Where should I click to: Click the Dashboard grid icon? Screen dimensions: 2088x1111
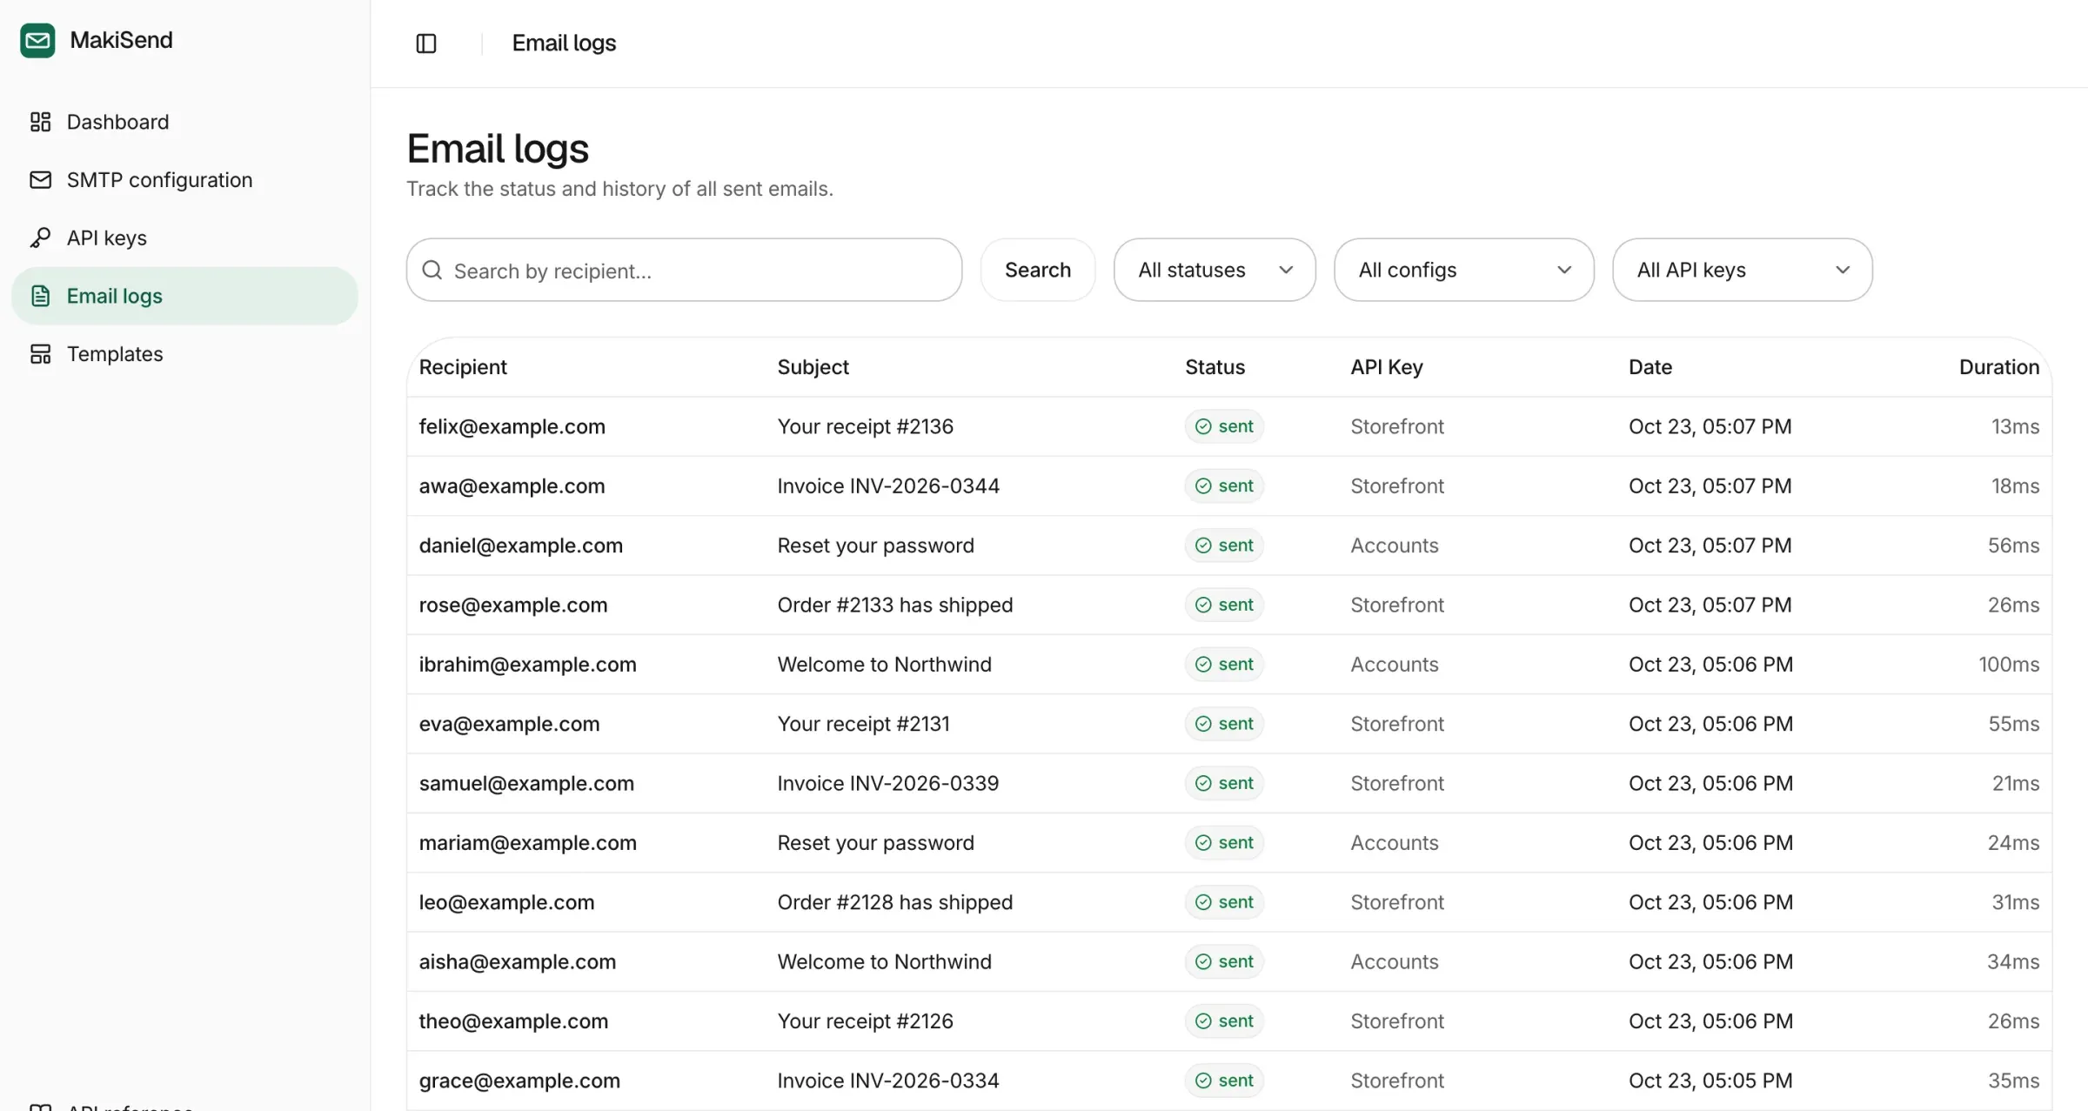pyautogui.click(x=40, y=122)
